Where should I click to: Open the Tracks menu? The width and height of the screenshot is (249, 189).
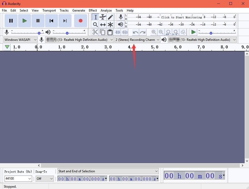[64, 10]
